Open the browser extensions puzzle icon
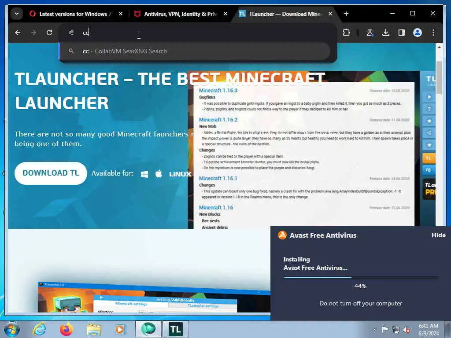The width and height of the screenshot is (451, 338). point(347,33)
